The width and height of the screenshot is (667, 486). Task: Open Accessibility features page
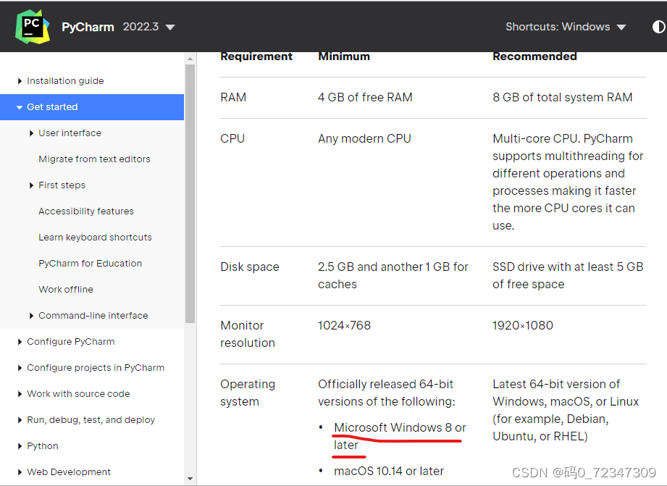coord(86,211)
